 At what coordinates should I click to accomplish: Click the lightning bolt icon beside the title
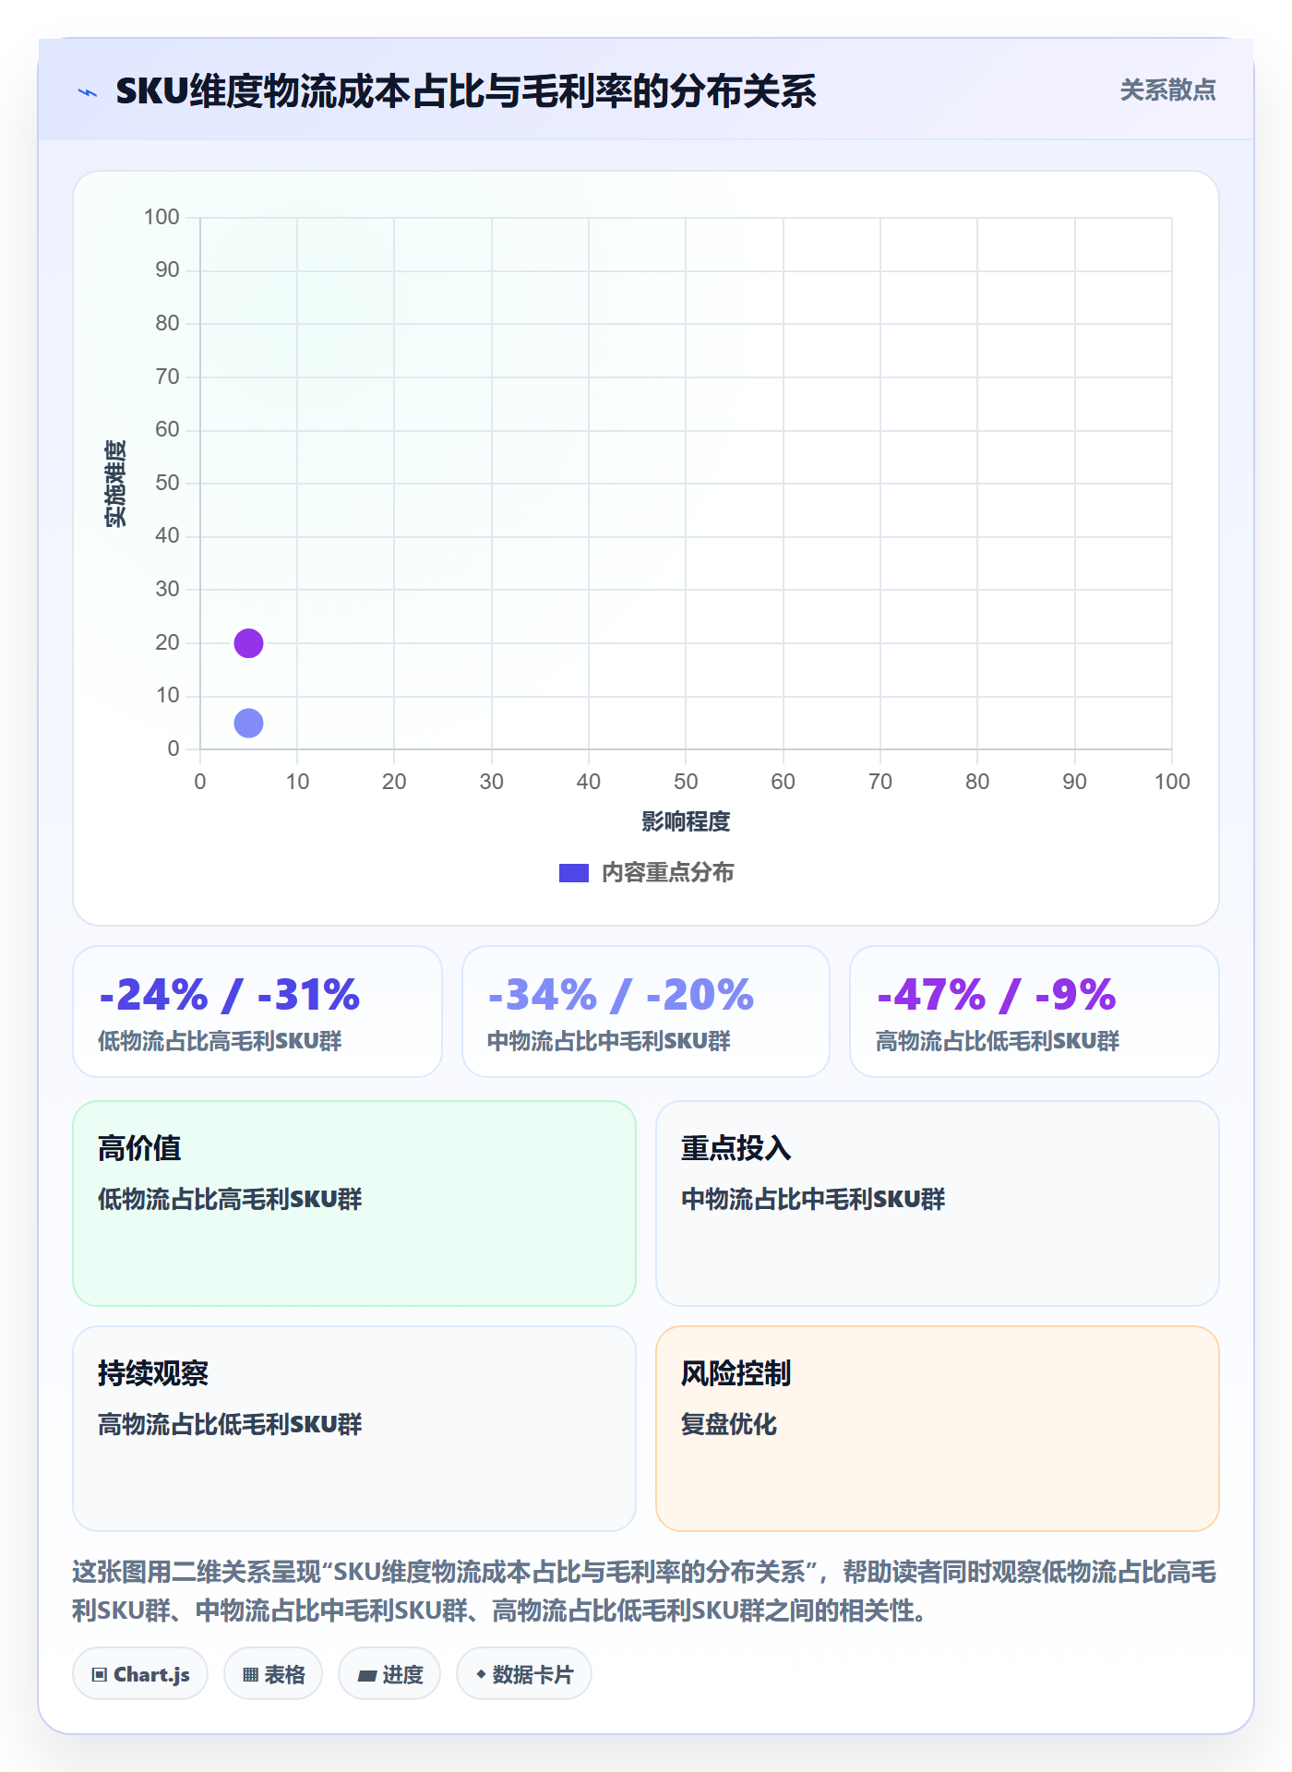88,92
